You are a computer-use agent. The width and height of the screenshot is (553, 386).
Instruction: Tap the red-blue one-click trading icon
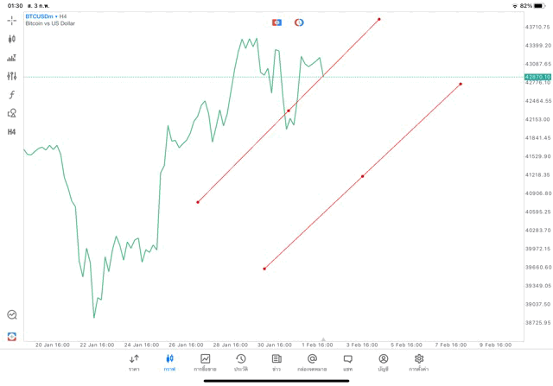(276, 22)
